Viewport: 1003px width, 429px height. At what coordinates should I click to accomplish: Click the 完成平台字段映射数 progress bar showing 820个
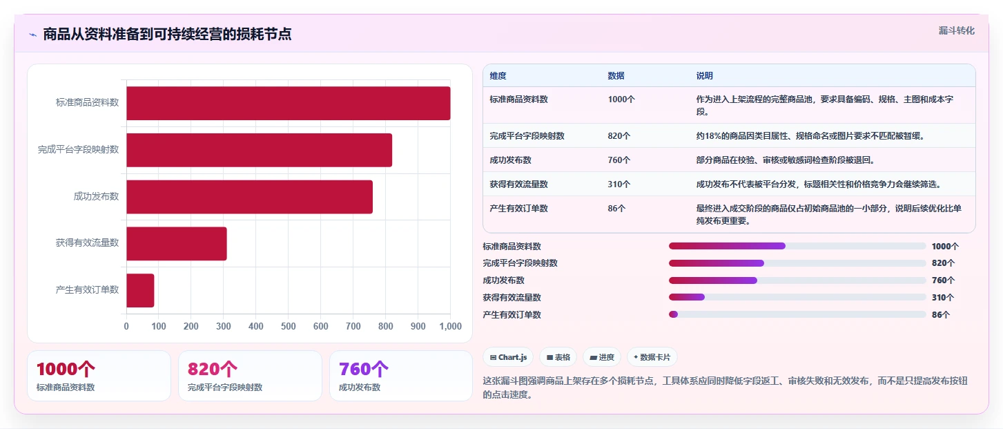click(797, 263)
